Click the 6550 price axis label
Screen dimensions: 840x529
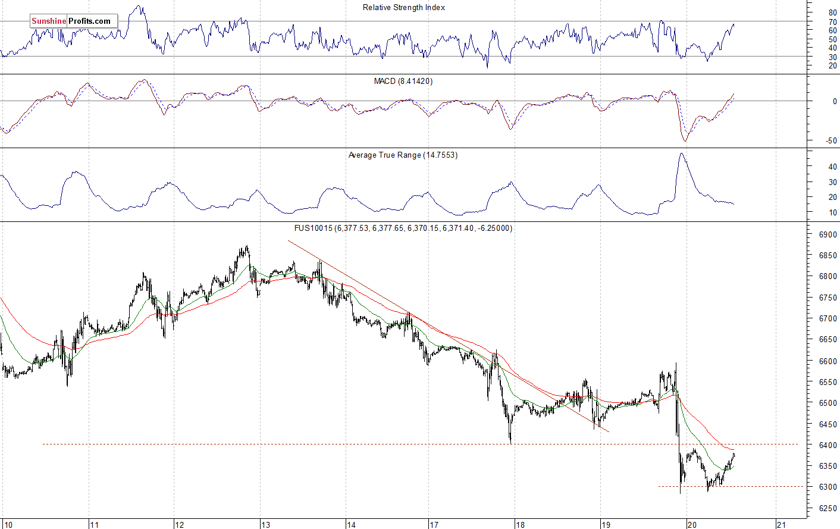point(828,382)
